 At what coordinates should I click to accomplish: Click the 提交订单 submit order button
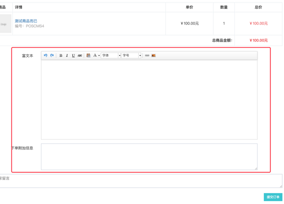(x=273, y=197)
